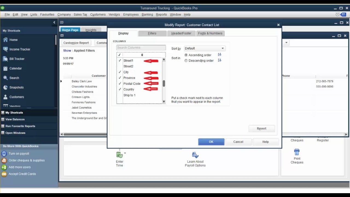Click Learn About Payroll Options icon
The height and width of the screenshot is (197, 350).
[x=195, y=155]
